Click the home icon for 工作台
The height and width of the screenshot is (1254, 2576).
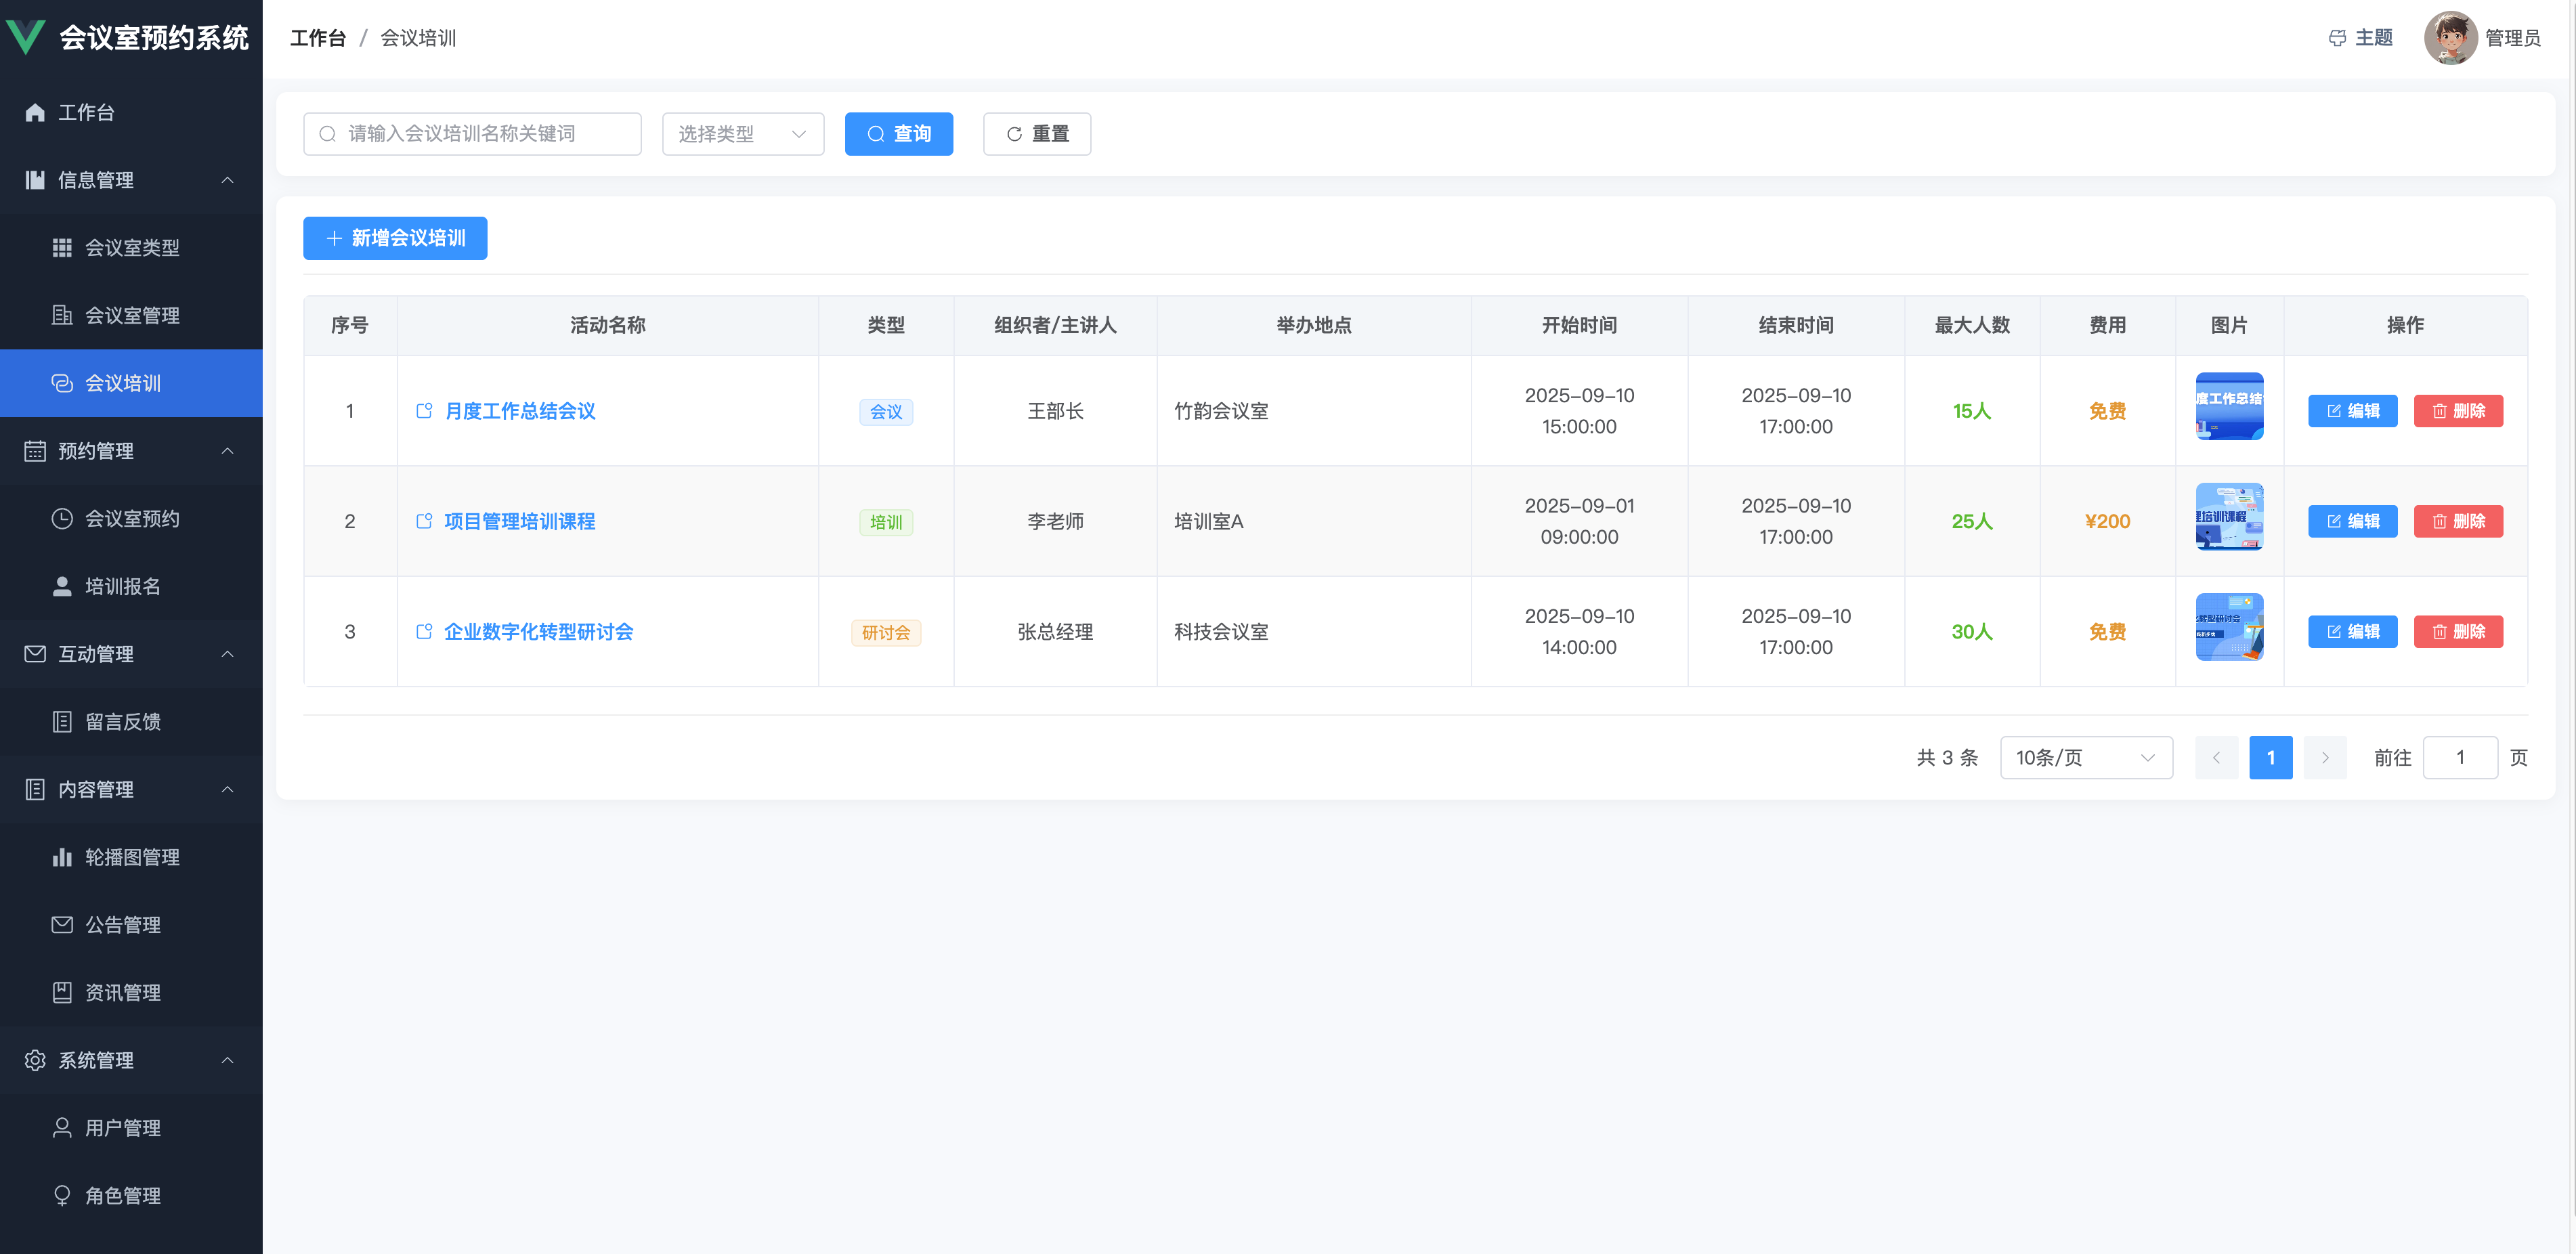coord(35,112)
